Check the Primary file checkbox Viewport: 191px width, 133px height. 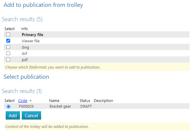point(8,35)
